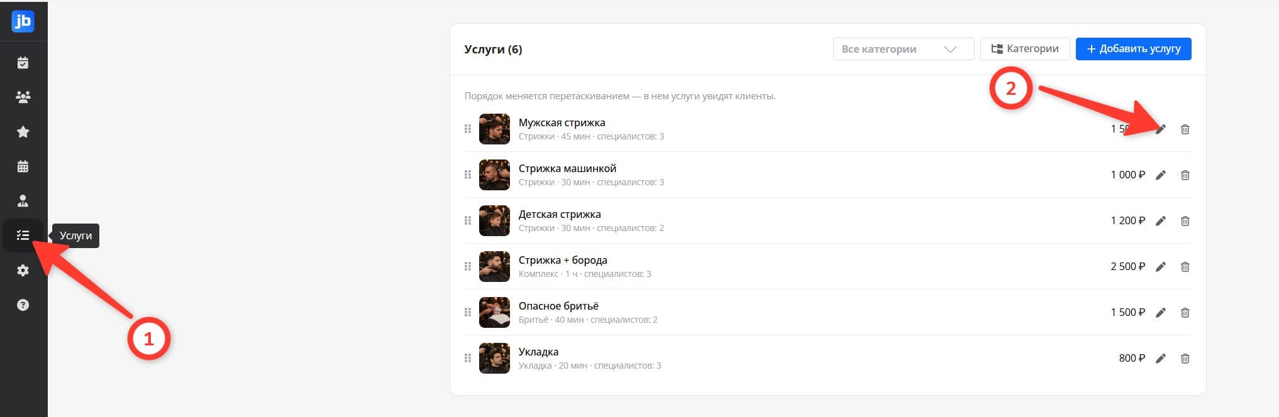Image resolution: width=1279 pixels, height=417 pixels.
Task: Open the settings gear icon in sidebar
Action: pos(23,270)
